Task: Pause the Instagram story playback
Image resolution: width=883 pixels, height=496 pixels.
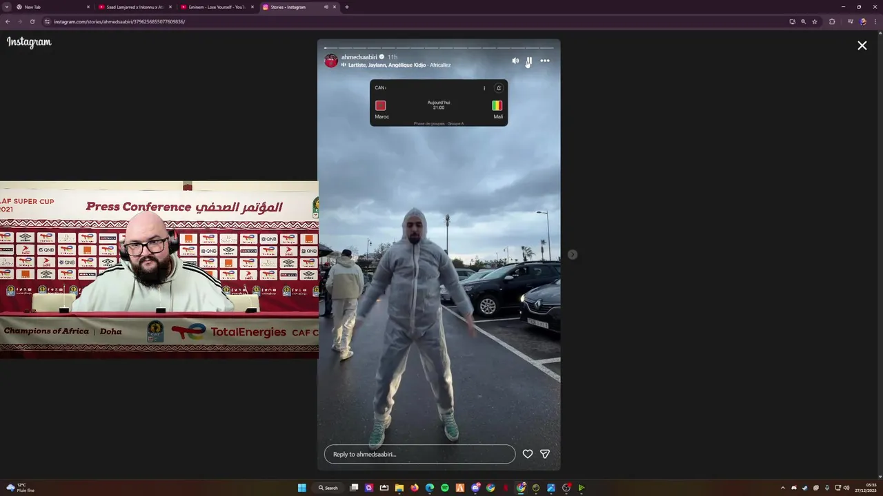Action: tap(529, 61)
